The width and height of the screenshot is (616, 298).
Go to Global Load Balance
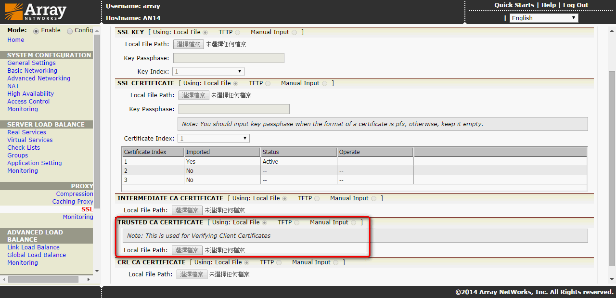click(x=37, y=255)
